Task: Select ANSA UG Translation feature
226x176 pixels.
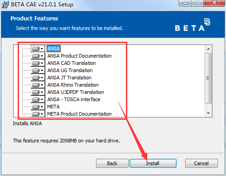Action: (70, 70)
